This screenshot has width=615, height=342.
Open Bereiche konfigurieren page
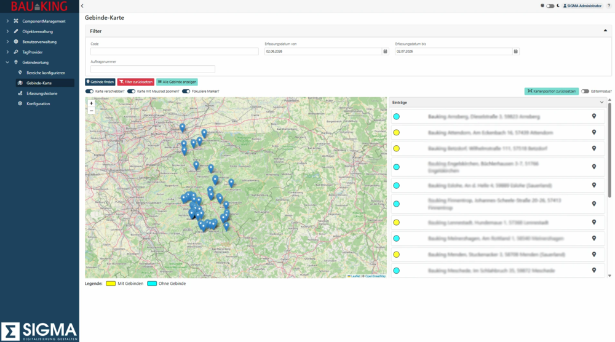pos(46,73)
